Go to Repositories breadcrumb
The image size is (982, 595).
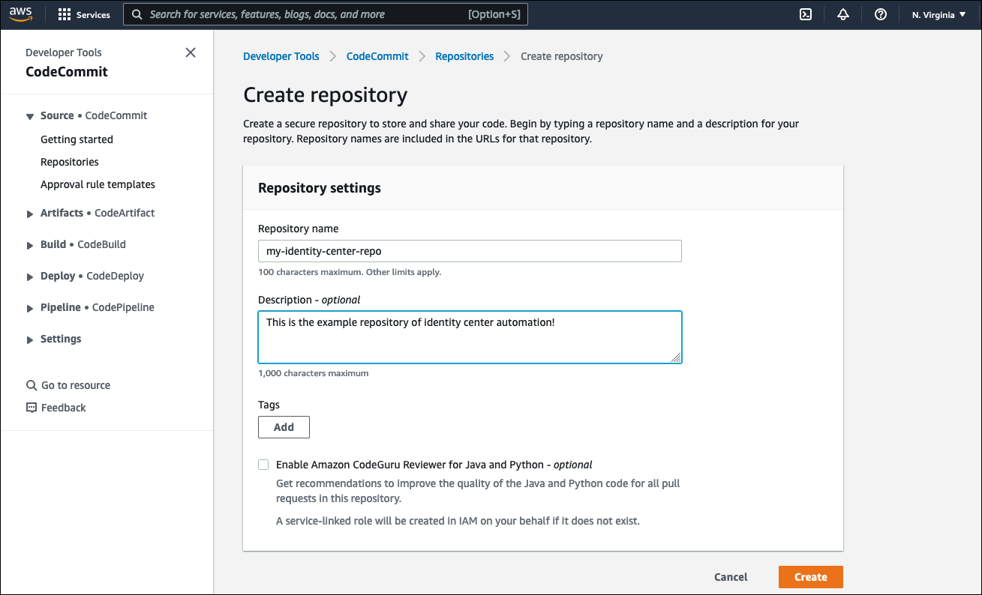click(464, 56)
